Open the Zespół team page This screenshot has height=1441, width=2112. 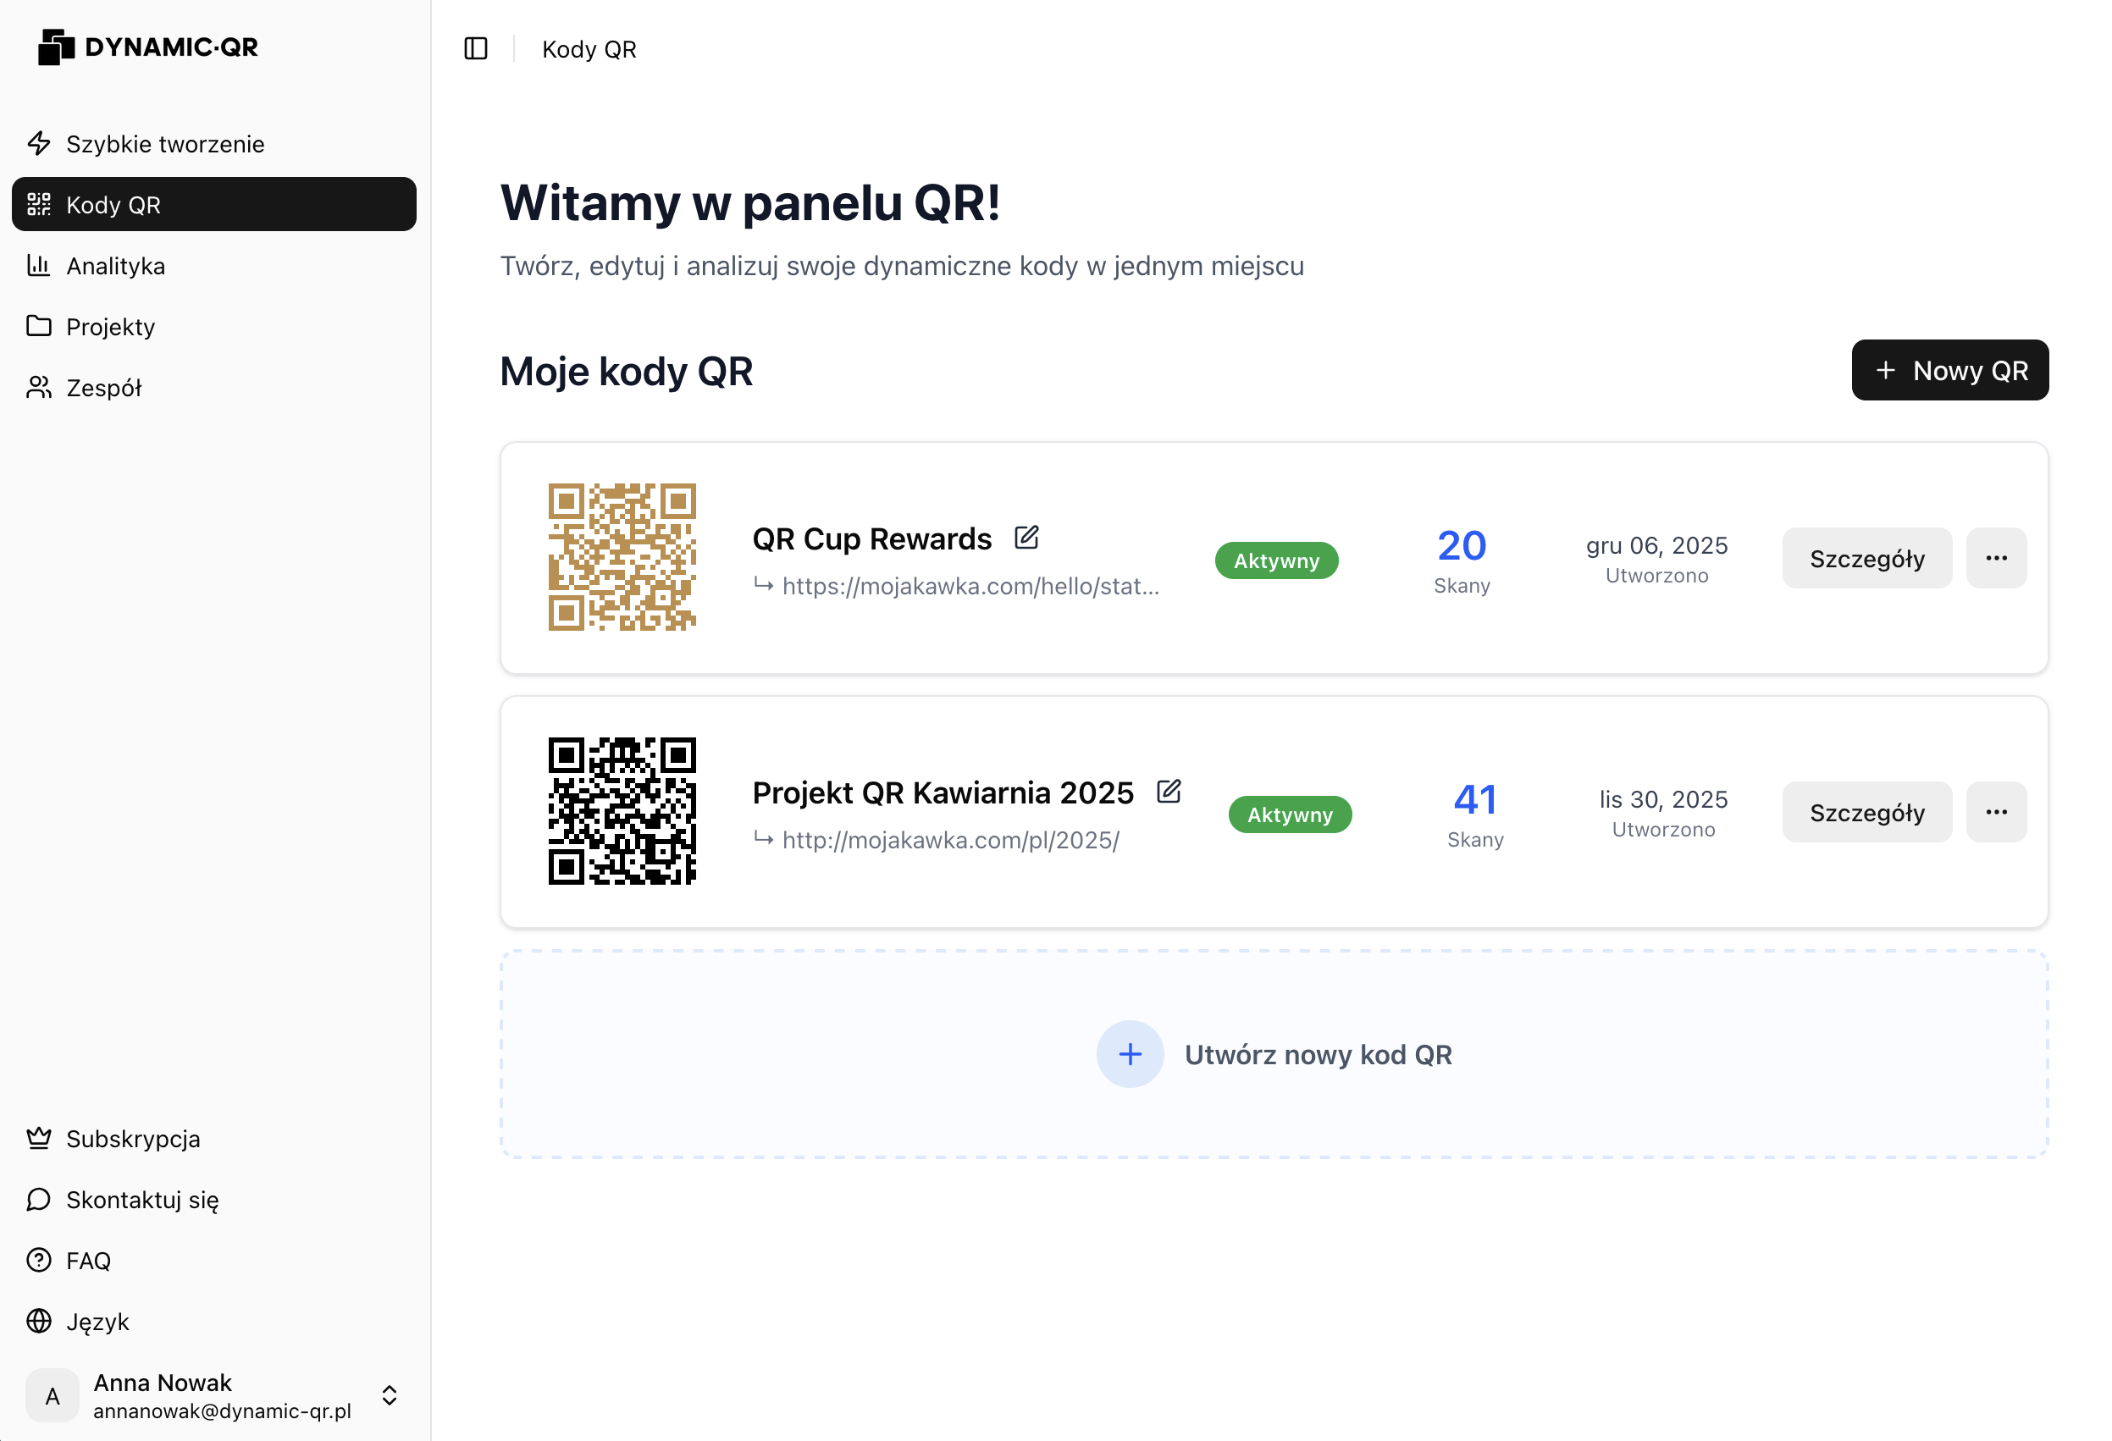103,388
